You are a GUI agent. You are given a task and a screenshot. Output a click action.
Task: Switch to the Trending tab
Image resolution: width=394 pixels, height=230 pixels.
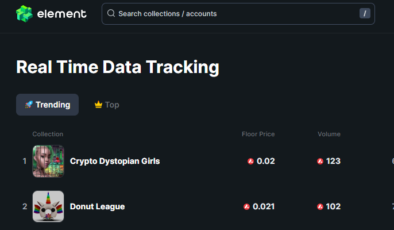coord(47,105)
